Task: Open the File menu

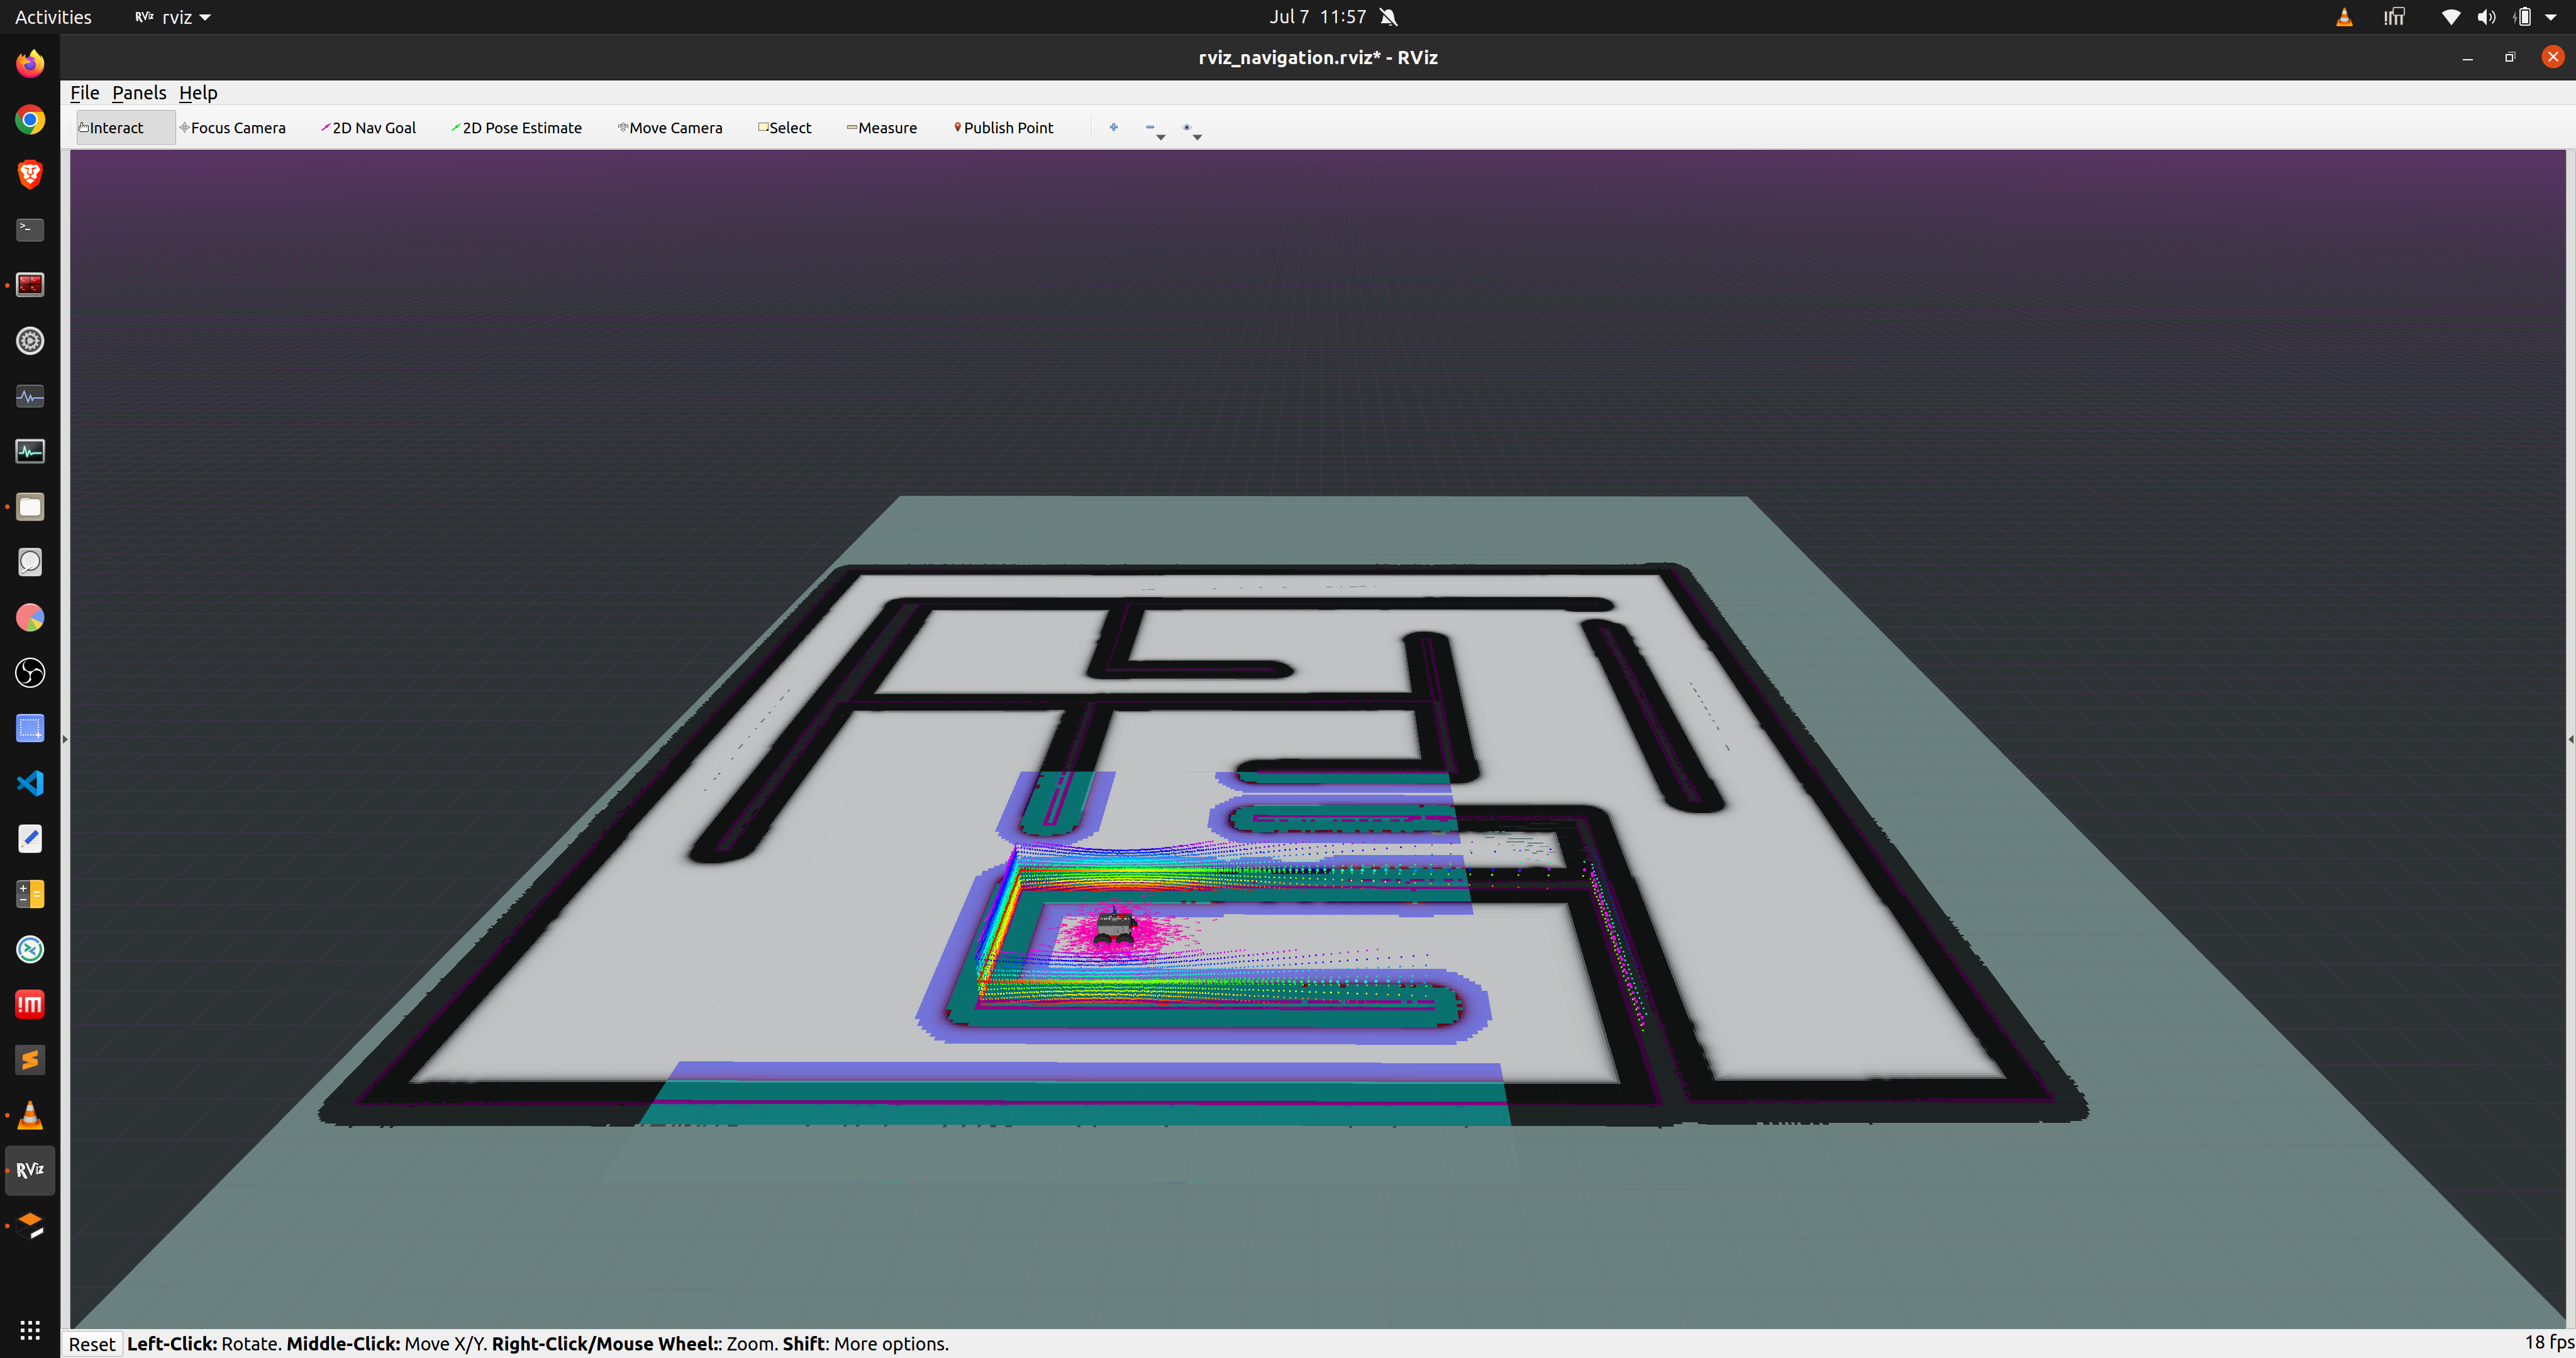Action: click(x=84, y=93)
